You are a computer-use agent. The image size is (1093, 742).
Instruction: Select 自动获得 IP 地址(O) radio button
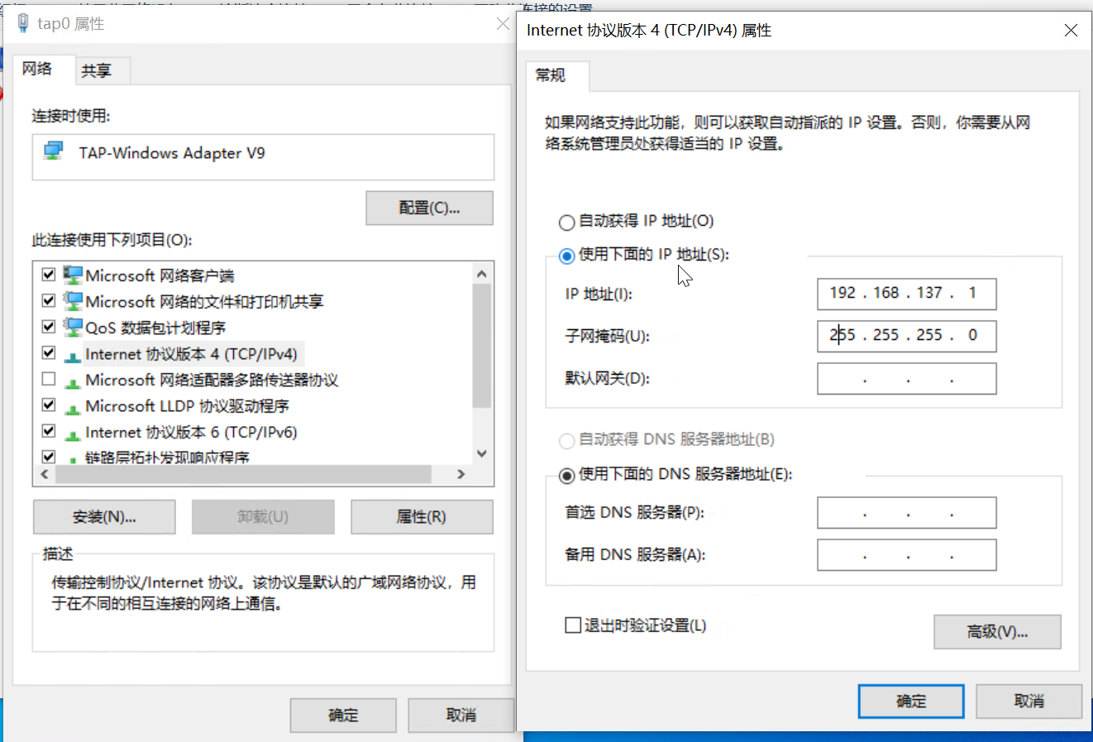[566, 222]
